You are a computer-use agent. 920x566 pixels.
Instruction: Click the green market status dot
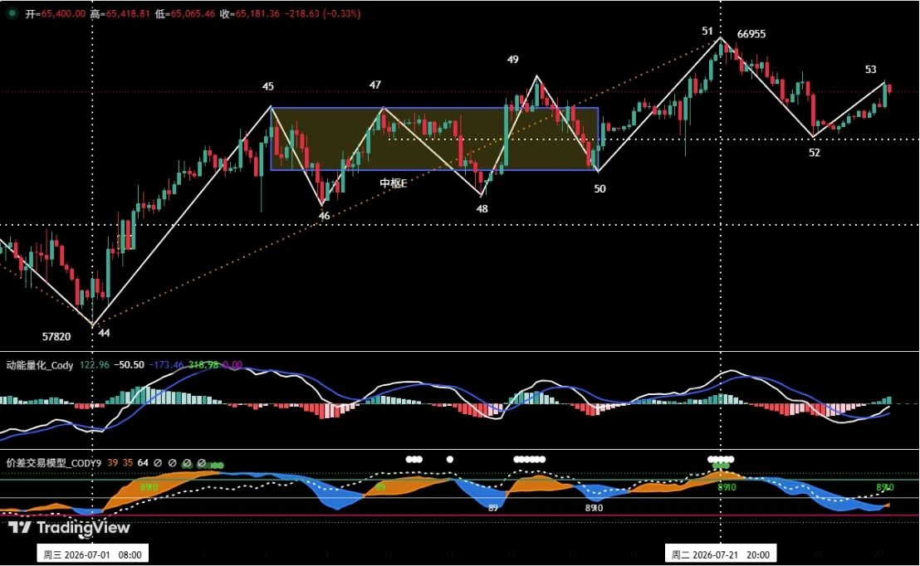click(x=11, y=13)
